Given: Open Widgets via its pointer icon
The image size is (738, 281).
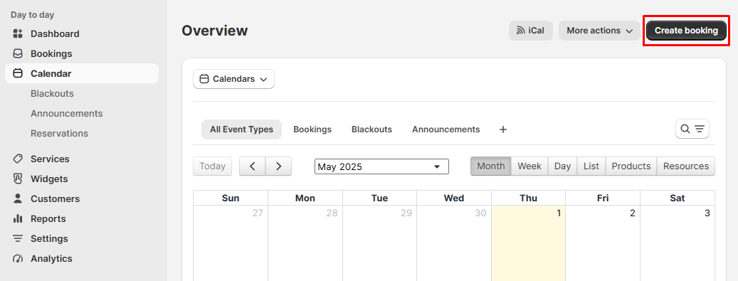Looking at the screenshot, I should pos(18,179).
